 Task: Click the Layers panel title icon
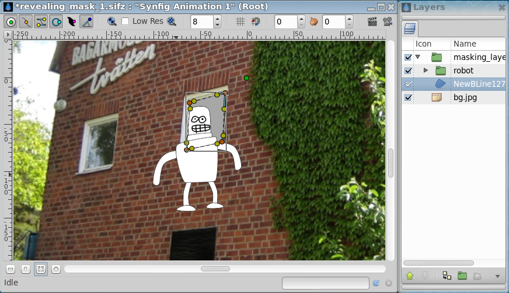tap(406, 7)
